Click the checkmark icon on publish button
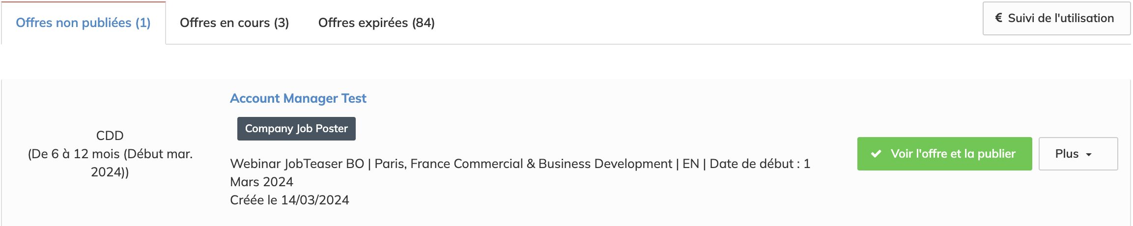The width and height of the screenshot is (1133, 226). (876, 154)
